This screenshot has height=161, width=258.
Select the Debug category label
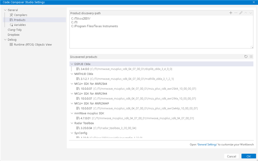[x=12, y=39]
